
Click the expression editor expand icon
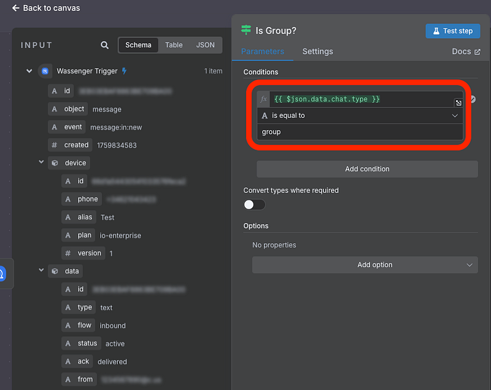click(458, 103)
